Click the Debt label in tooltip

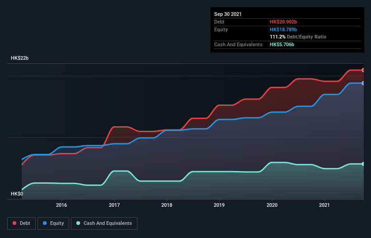coord(219,22)
